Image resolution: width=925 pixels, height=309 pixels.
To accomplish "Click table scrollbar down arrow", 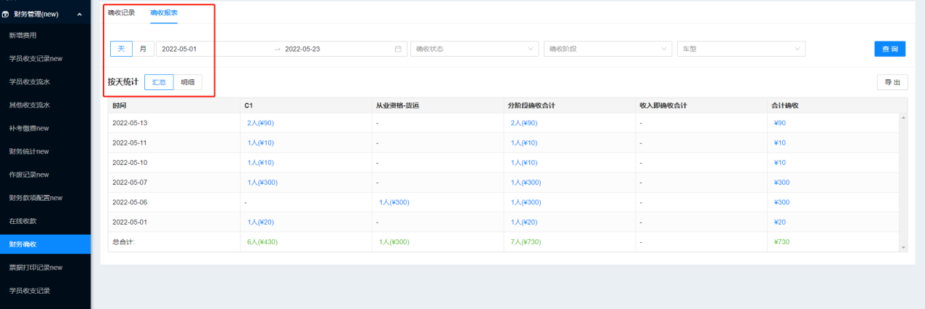I will click(904, 248).
